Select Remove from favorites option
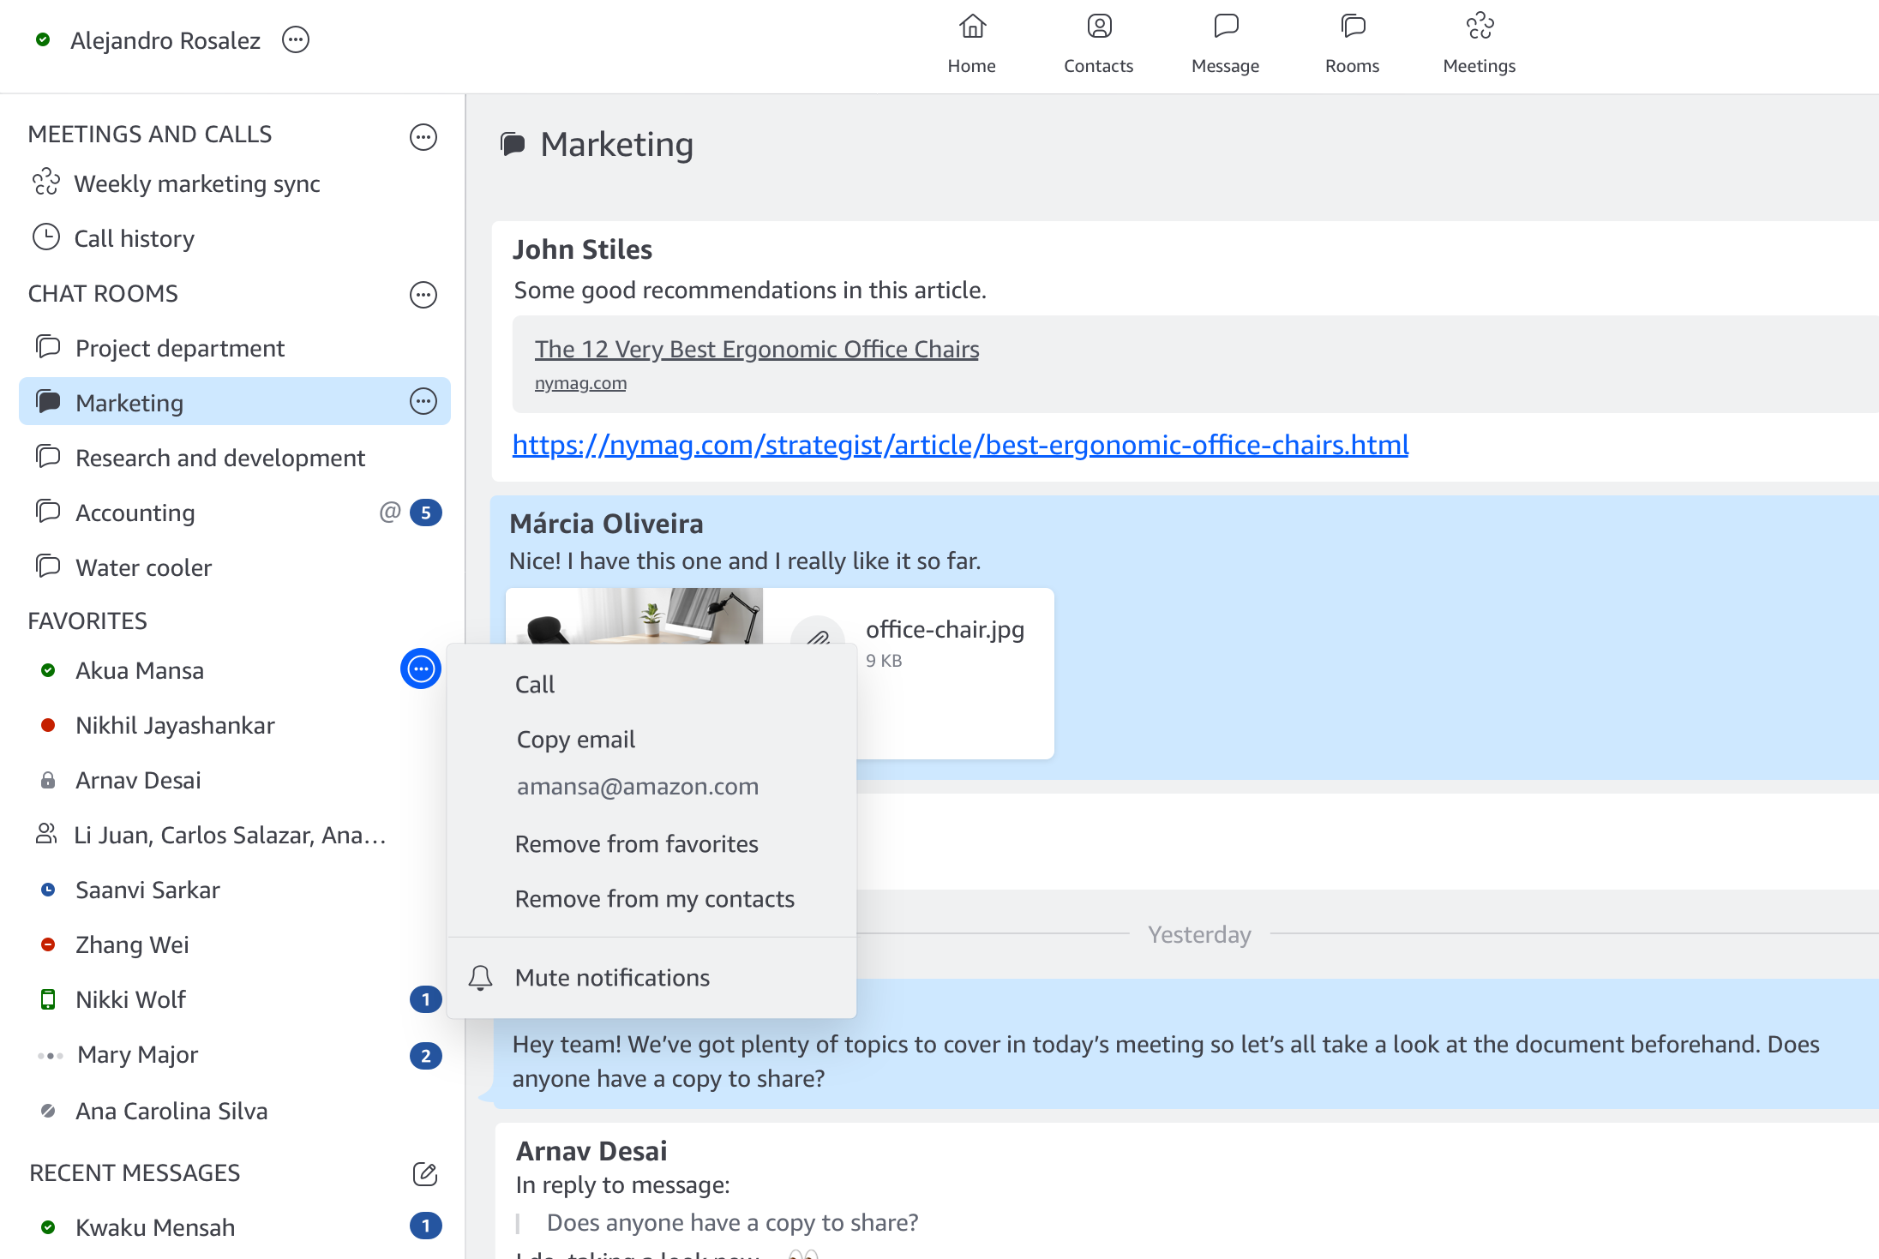Screen dimensions: 1879x1259 click(635, 843)
